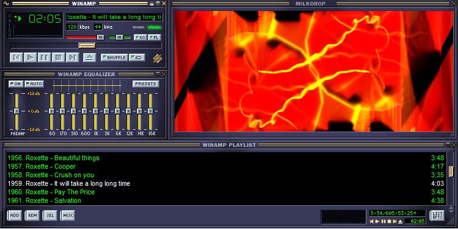
Task: Click the small previous icon in playlist footer
Action: click(x=372, y=222)
